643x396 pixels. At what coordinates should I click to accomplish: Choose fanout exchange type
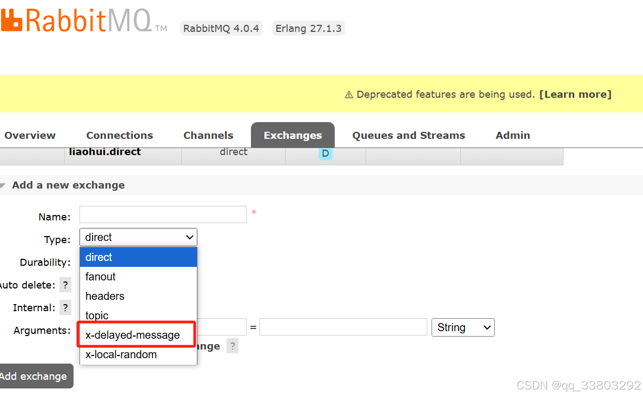138,277
